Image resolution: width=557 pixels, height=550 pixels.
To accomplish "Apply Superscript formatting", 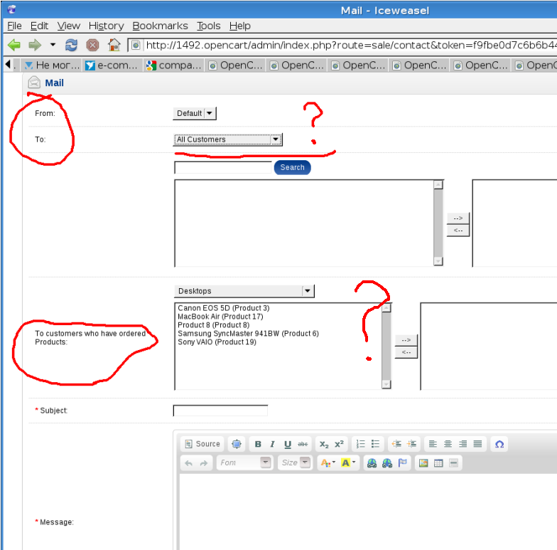I will coord(340,444).
